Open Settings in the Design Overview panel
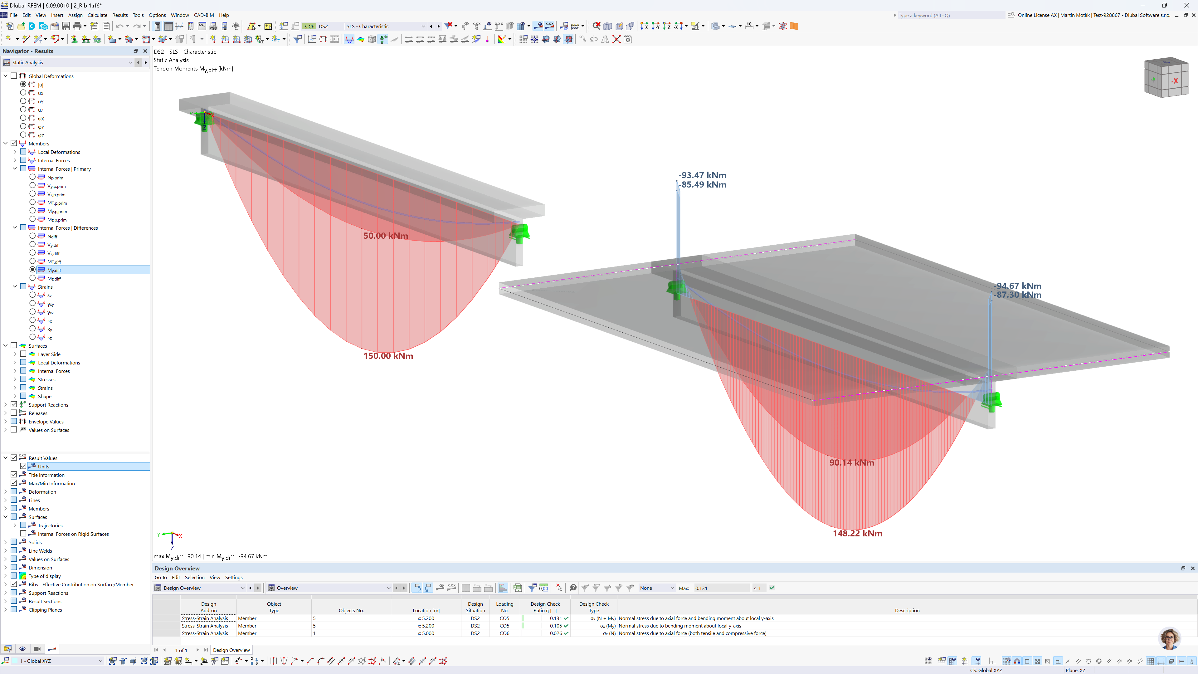Screen dimensions: 1198x674 pos(234,577)
